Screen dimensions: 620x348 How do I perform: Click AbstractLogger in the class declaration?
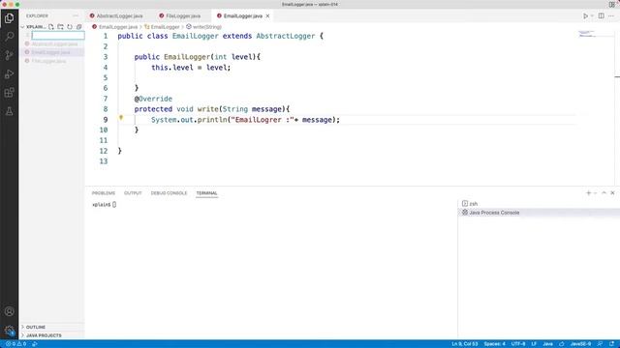tap(286, 36)
